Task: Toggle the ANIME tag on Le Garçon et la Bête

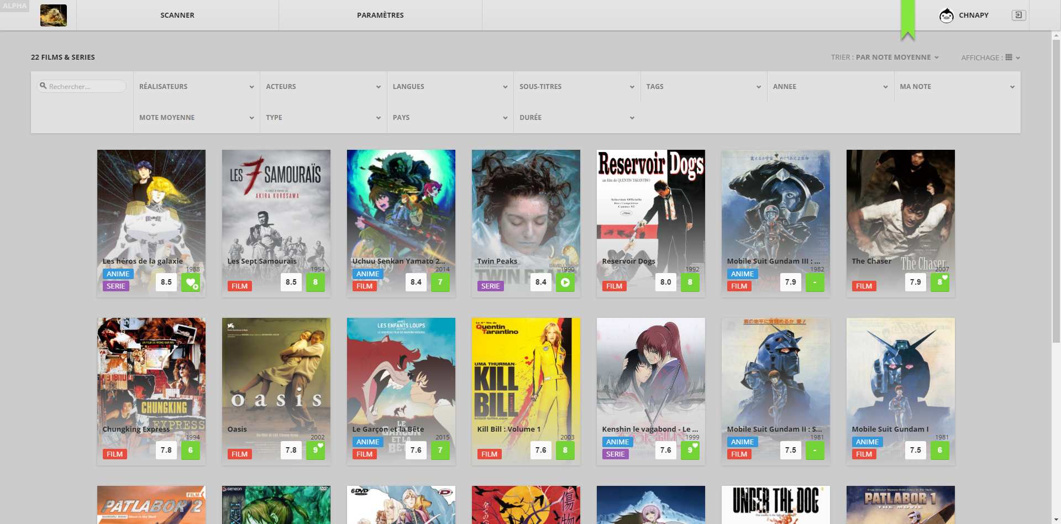Action: 367,442
